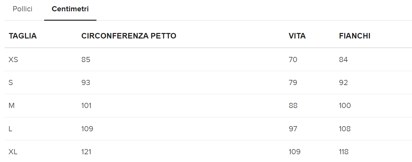Click the CIRCONFERENZA PETTO column header
The image size is (412, 162).
pos(129,36)
